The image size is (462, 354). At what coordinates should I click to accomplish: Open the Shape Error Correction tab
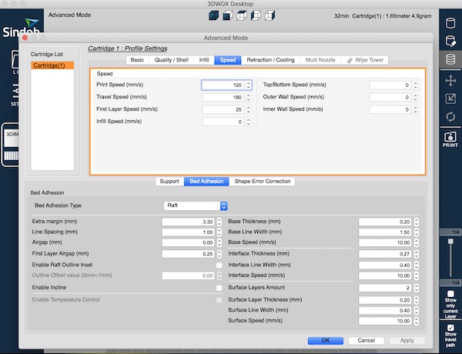pos(263,182)
